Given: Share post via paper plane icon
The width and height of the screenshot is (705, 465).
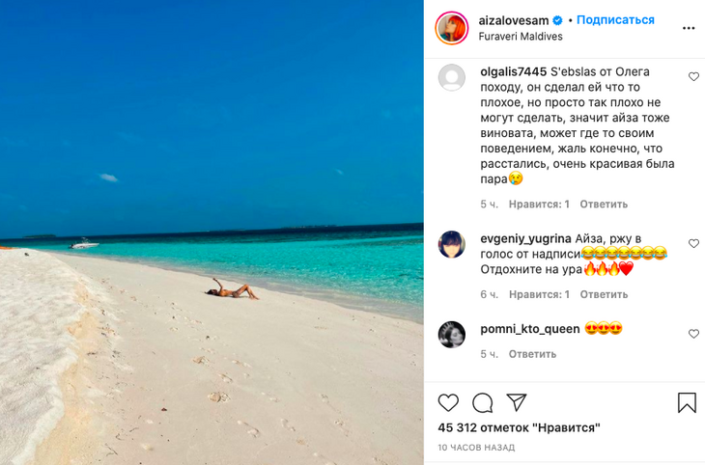Looking at the screenshot, I should point(516,401).
